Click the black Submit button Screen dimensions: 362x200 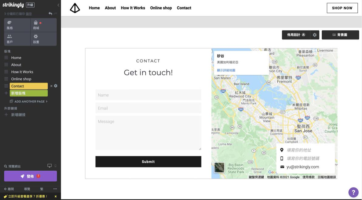148,162
